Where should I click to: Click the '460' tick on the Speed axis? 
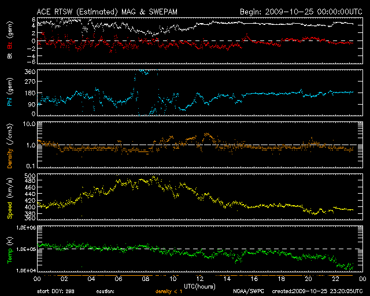click(30, 187)
